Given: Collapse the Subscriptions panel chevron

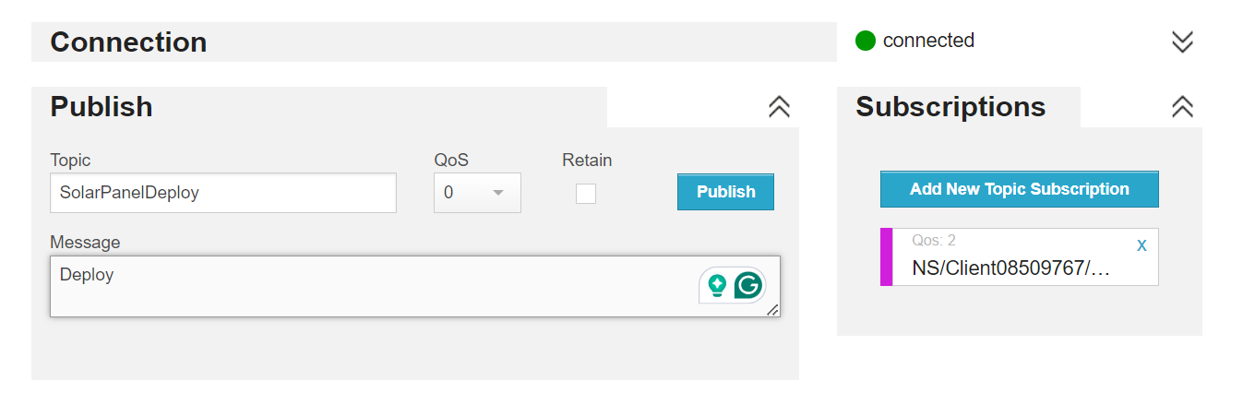Looking at the screenshot, I should click(1182, 107).
